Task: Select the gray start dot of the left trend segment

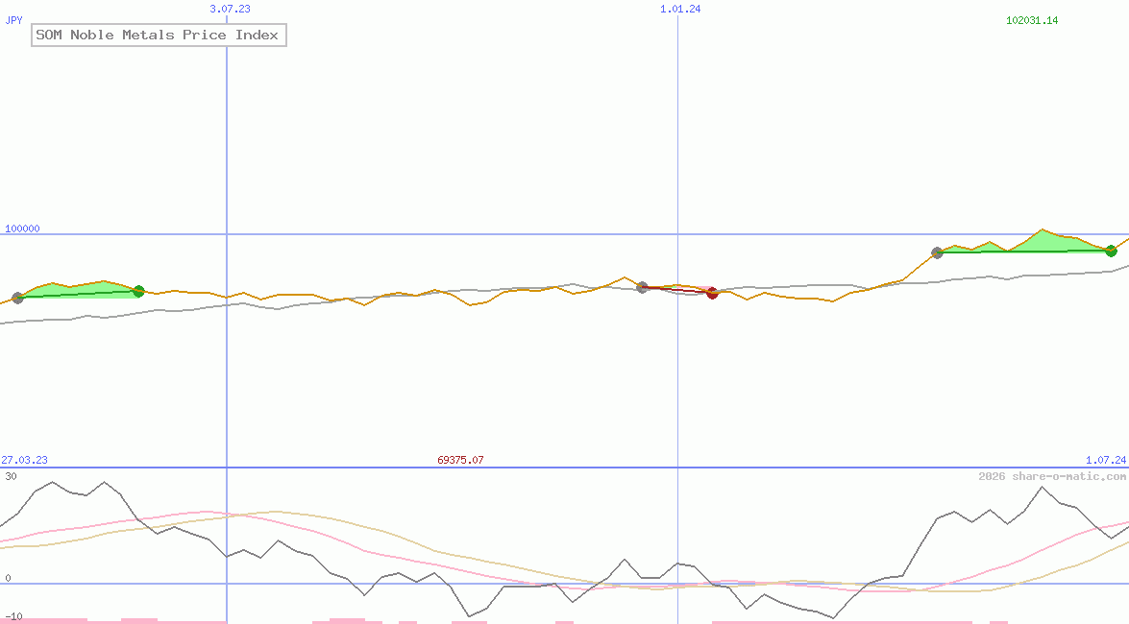Action: click(17, 298)
